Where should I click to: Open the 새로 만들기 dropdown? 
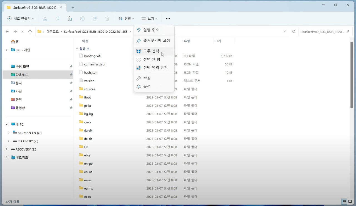[21, 19]
